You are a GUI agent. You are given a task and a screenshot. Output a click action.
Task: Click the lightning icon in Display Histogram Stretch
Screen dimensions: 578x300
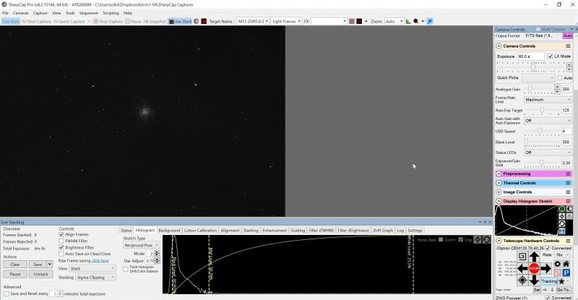[562, 216]
